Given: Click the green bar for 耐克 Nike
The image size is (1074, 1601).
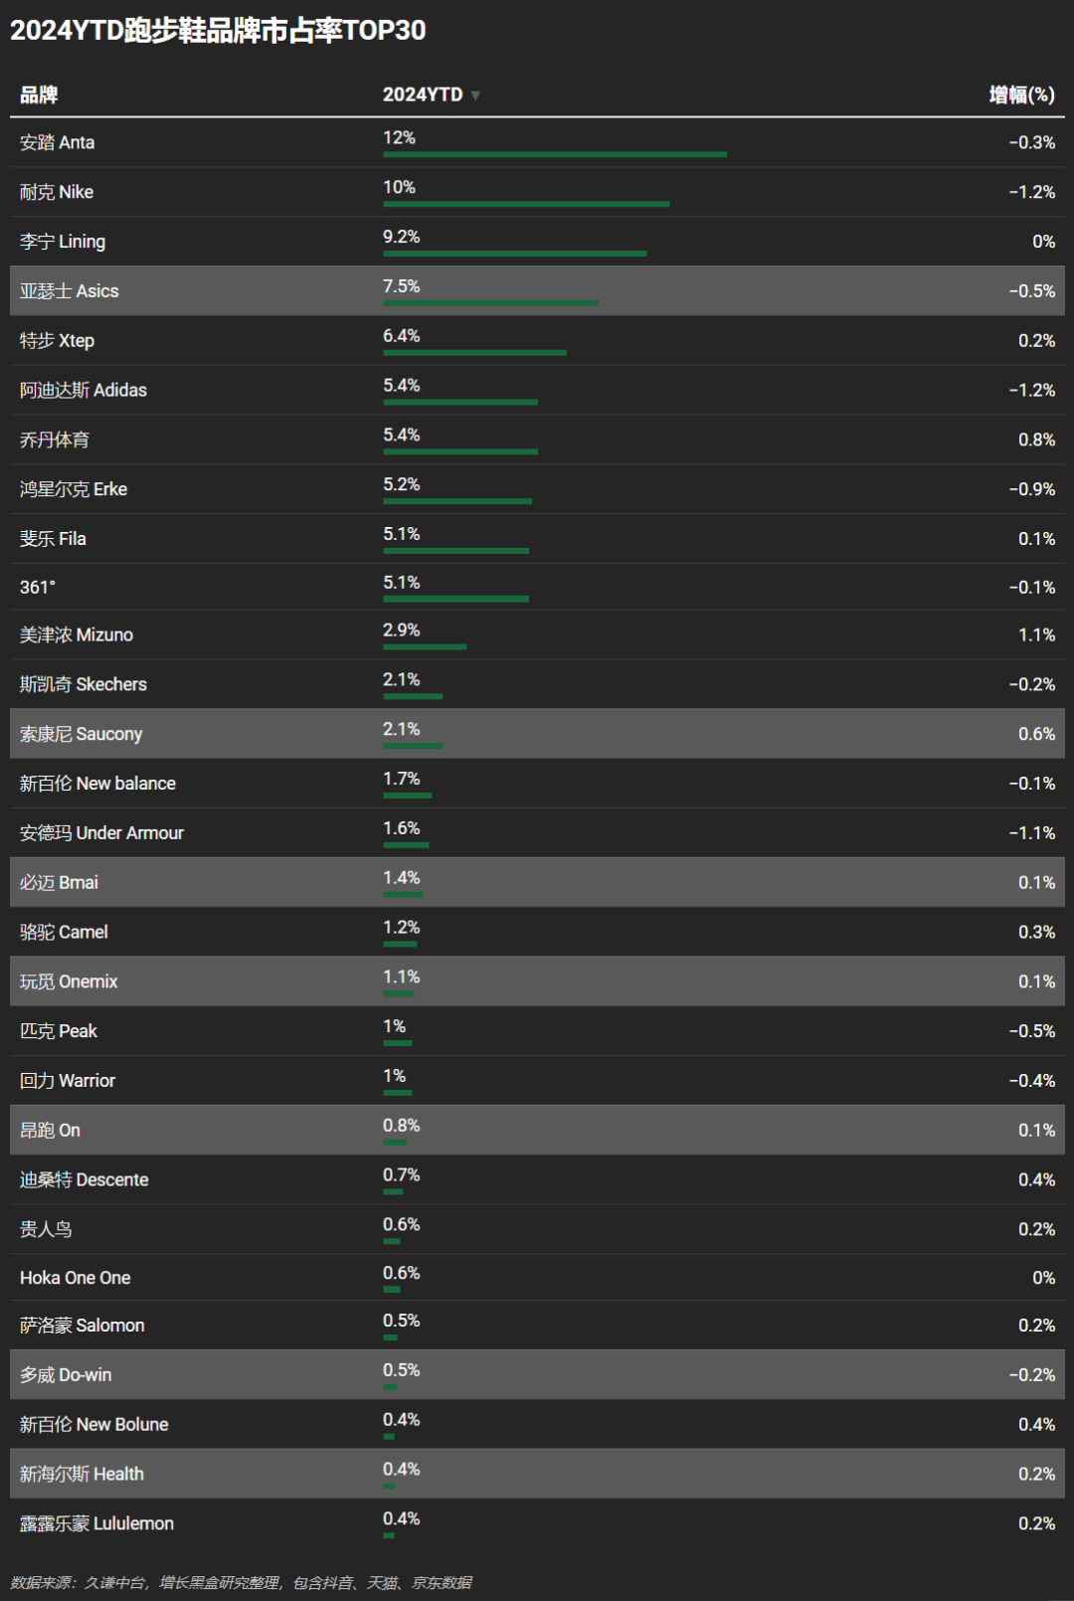Looking at the screenshot, I should pyautogui.click(x=526, y=204).
